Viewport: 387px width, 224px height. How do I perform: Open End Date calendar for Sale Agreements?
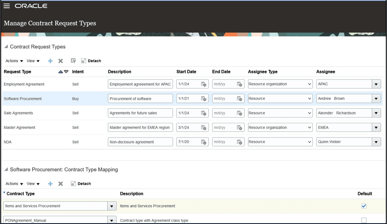240,113
